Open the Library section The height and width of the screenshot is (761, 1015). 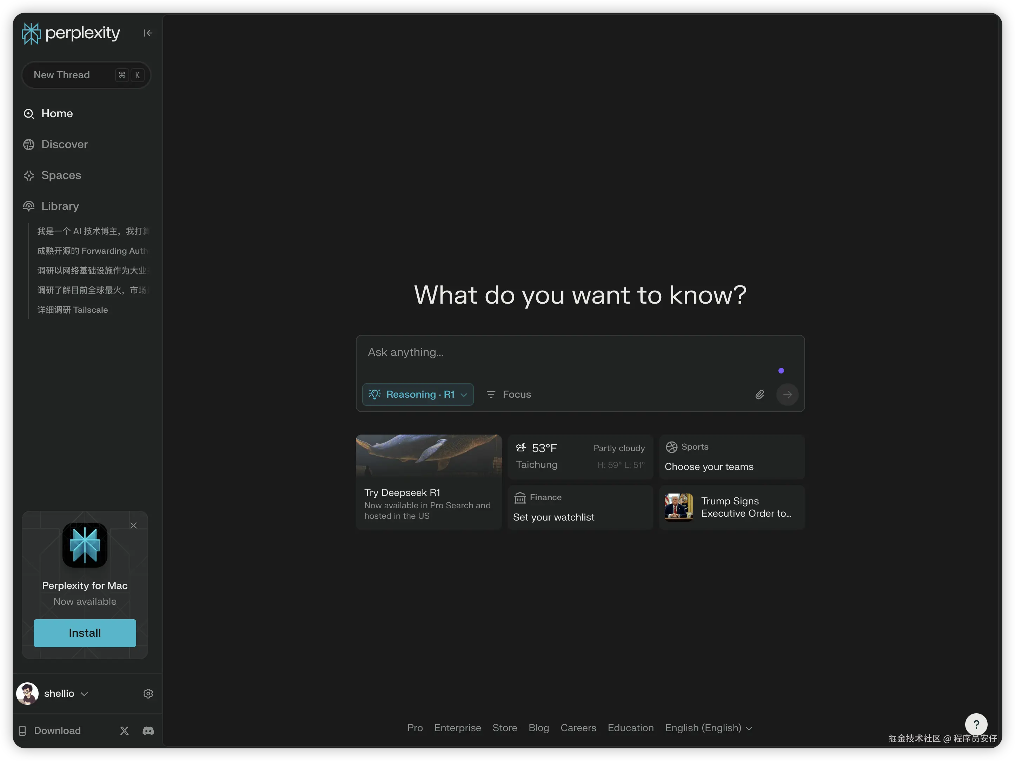click(60, 206)
